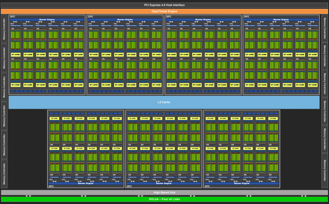Click the last yellow RT Core in bottom-right GPC

tap(273, 148)
